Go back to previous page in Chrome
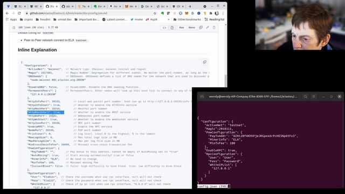Viewport: 345px width, 194px height. pyautogui.click(x=7, y=13)
